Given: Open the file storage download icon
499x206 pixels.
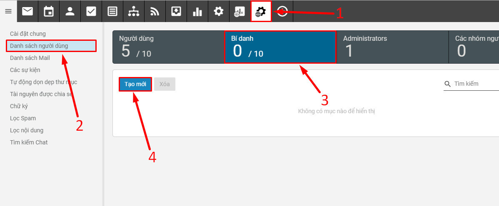Looking at the screenshot, I should 176,12.
